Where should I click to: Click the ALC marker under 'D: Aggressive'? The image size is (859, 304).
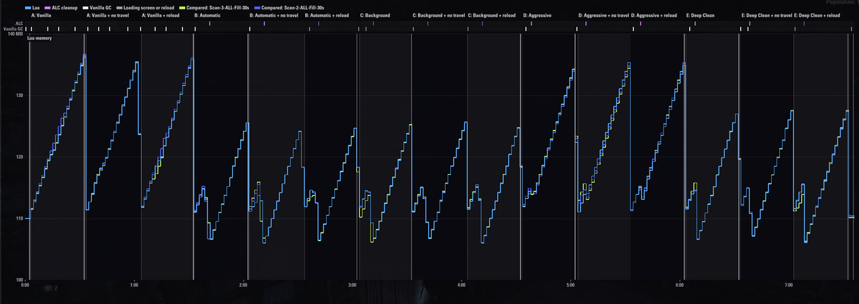click(x=531, y=23)
